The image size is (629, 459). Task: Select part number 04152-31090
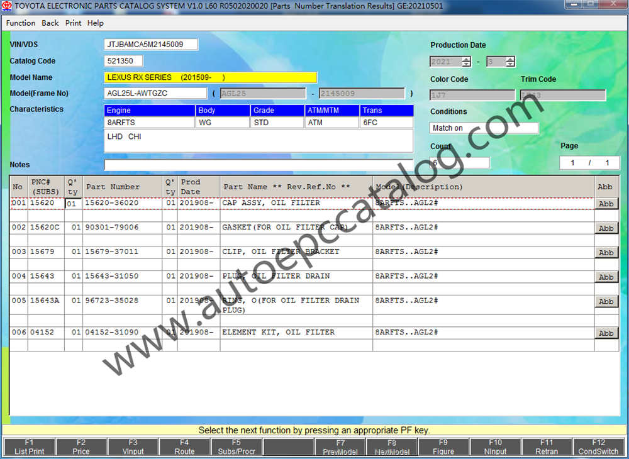(111, 333)
